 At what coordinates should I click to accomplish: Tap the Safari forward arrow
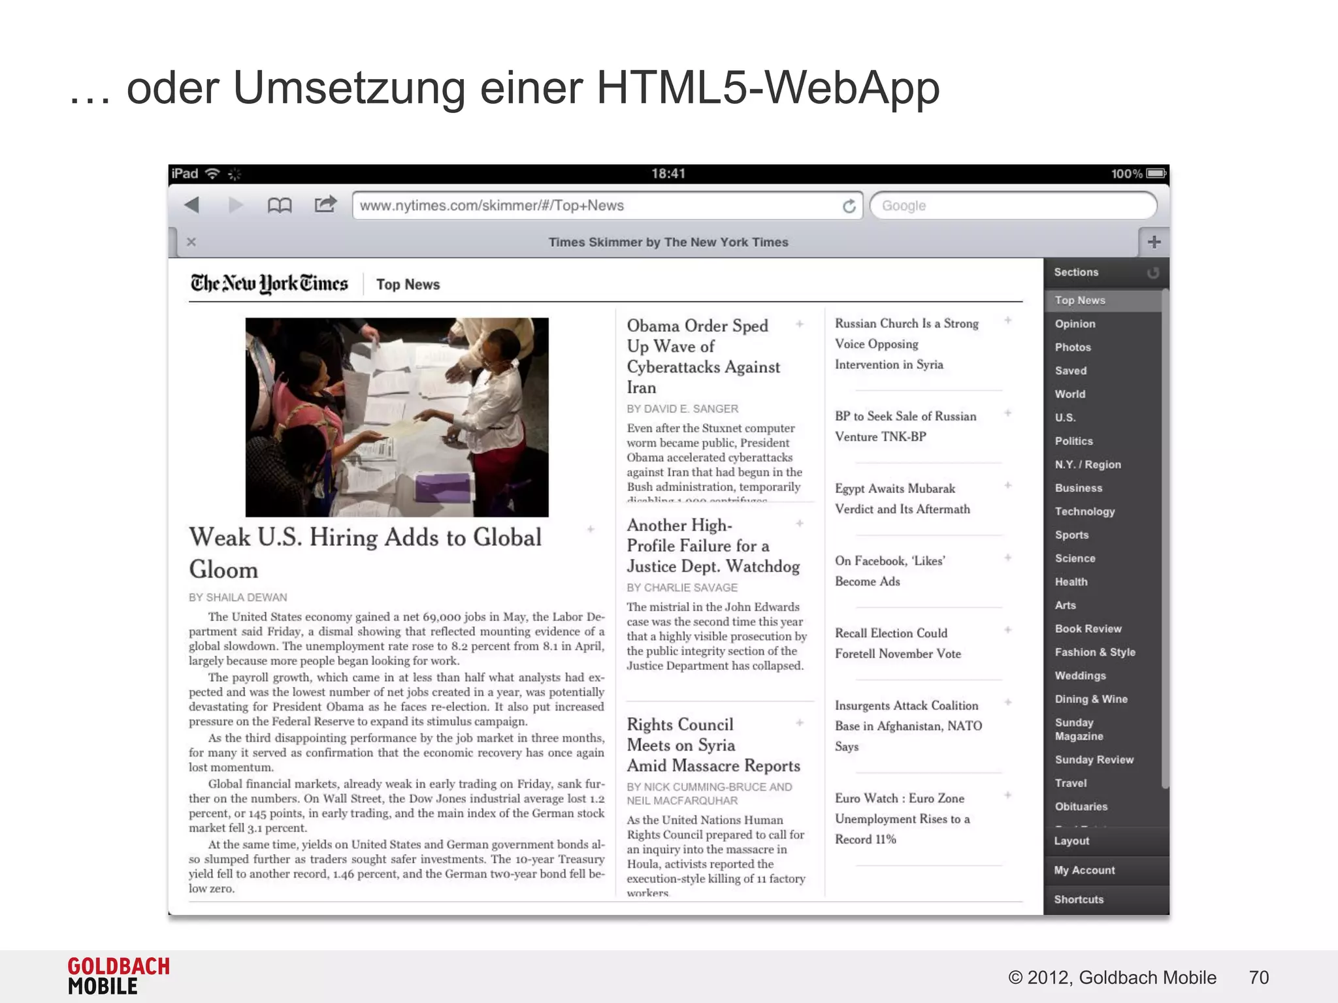coord(236,205)
